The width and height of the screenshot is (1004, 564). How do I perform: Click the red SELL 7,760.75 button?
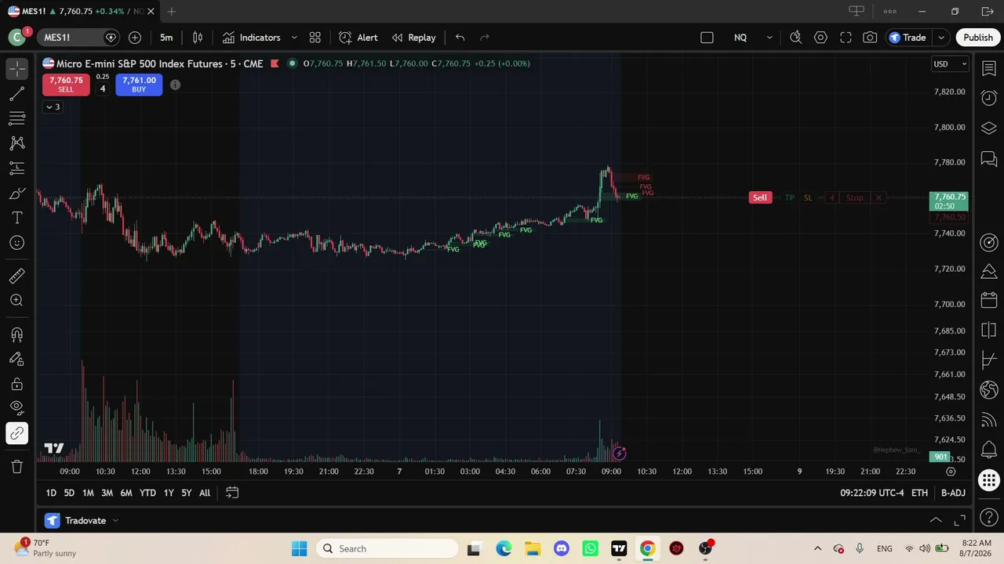pyautogui.click(x=66, y=85)
